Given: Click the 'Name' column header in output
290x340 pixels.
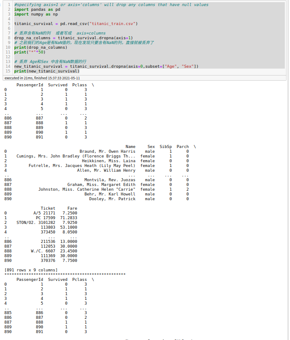Looking at the screenshot, I should pos(131,147).
